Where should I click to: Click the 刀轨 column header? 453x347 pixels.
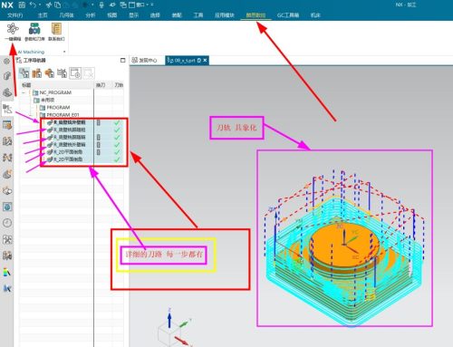pyautogui.click(x=119, y=85)
